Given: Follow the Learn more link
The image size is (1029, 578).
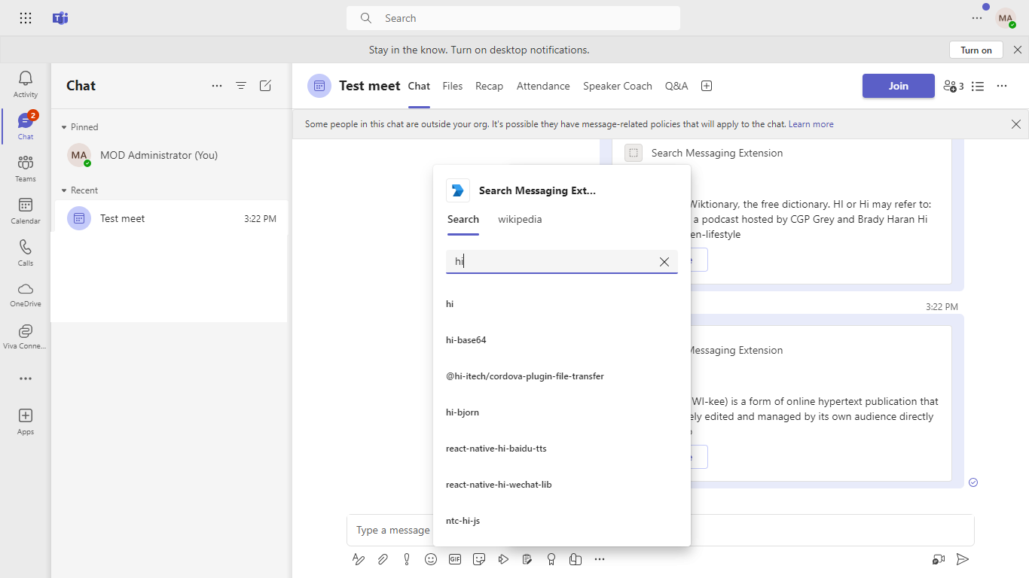Looking at the screenshot, I should pos(811,124).
